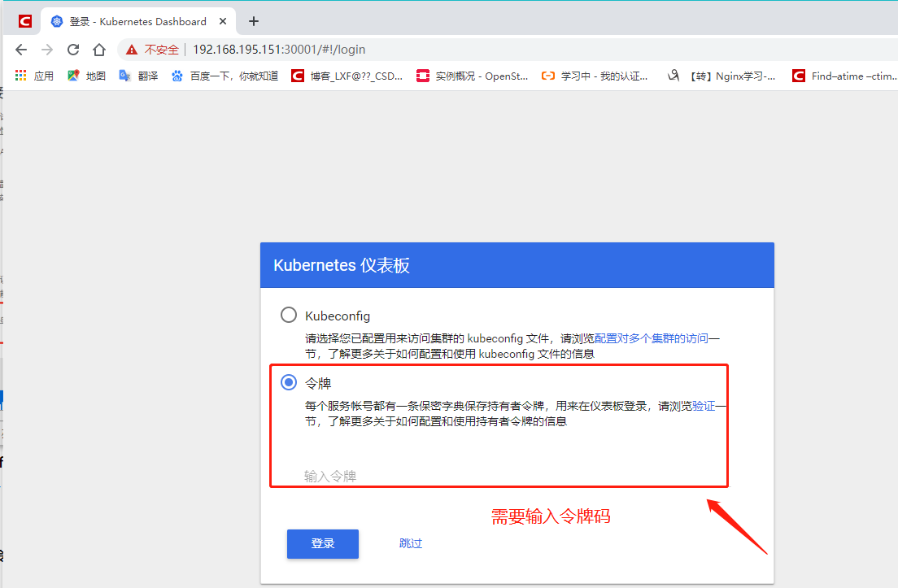
Task: Click the 登录 login button
Action: point(322,543)
